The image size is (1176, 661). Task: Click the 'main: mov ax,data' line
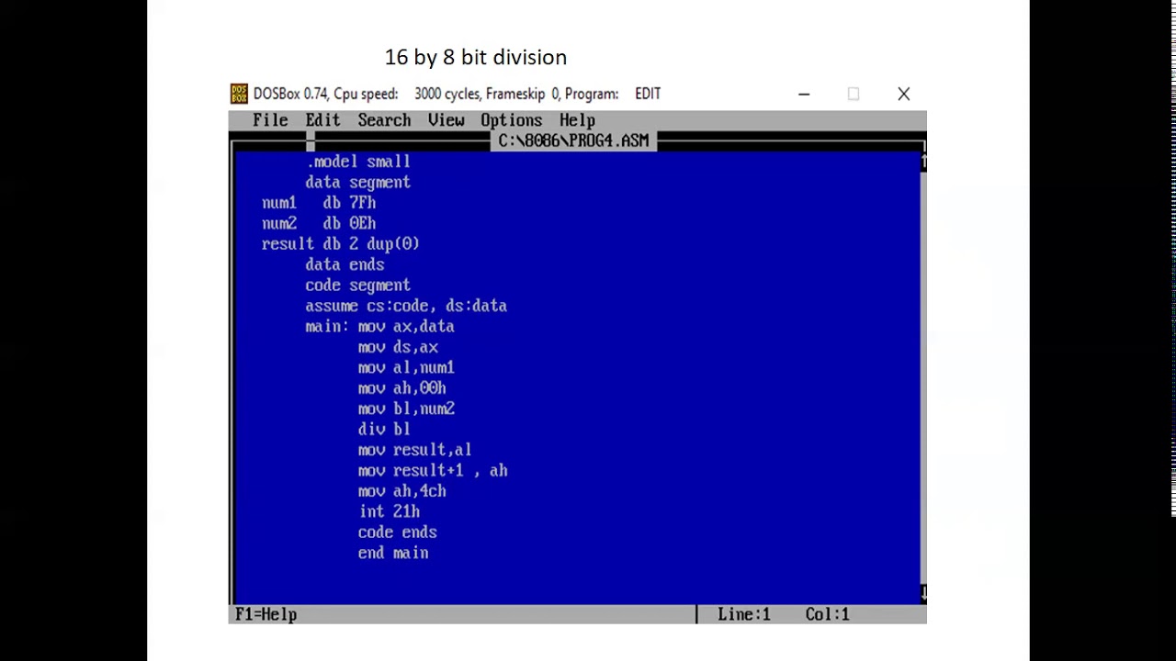coord(379,327)
